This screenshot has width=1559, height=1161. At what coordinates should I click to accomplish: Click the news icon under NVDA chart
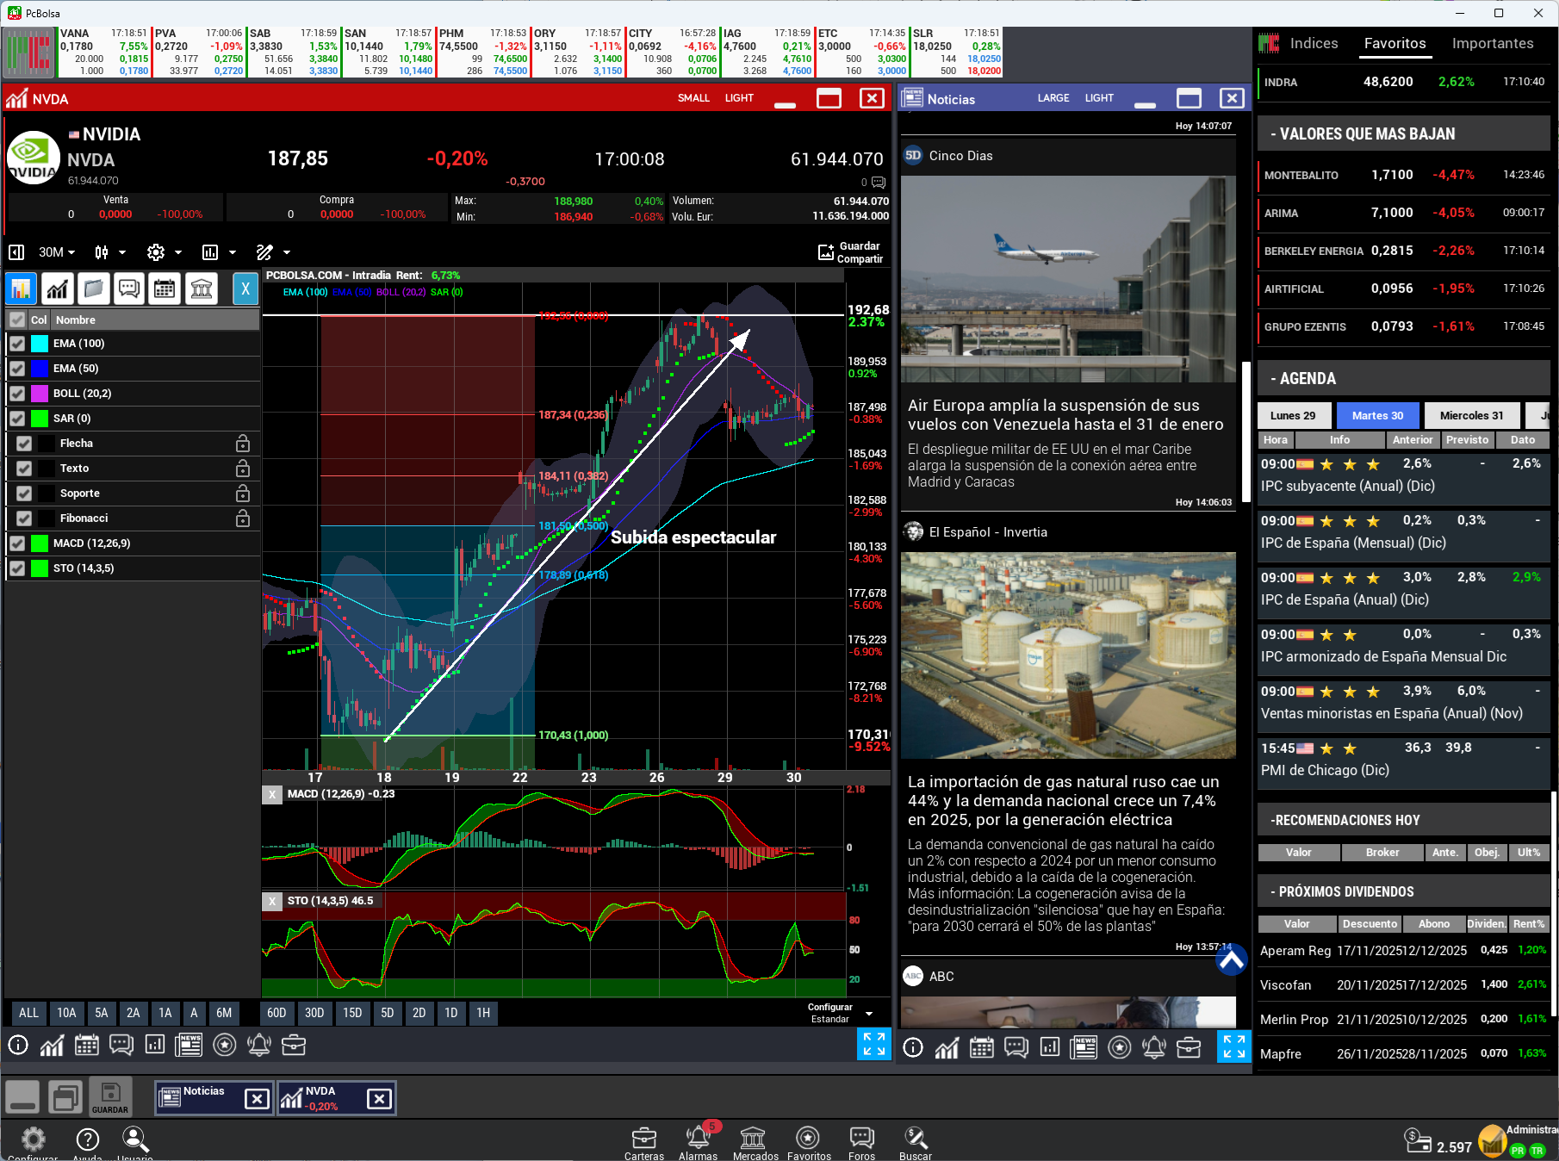[x=189, y=1046]
